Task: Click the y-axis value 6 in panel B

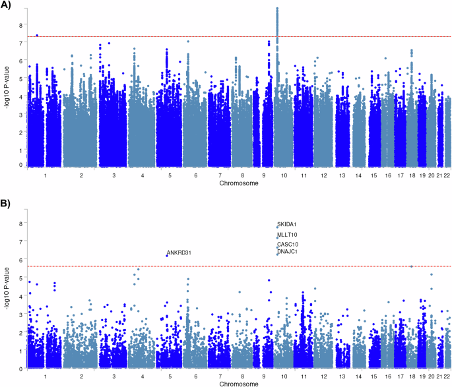Action: click(x=20, y=260)
